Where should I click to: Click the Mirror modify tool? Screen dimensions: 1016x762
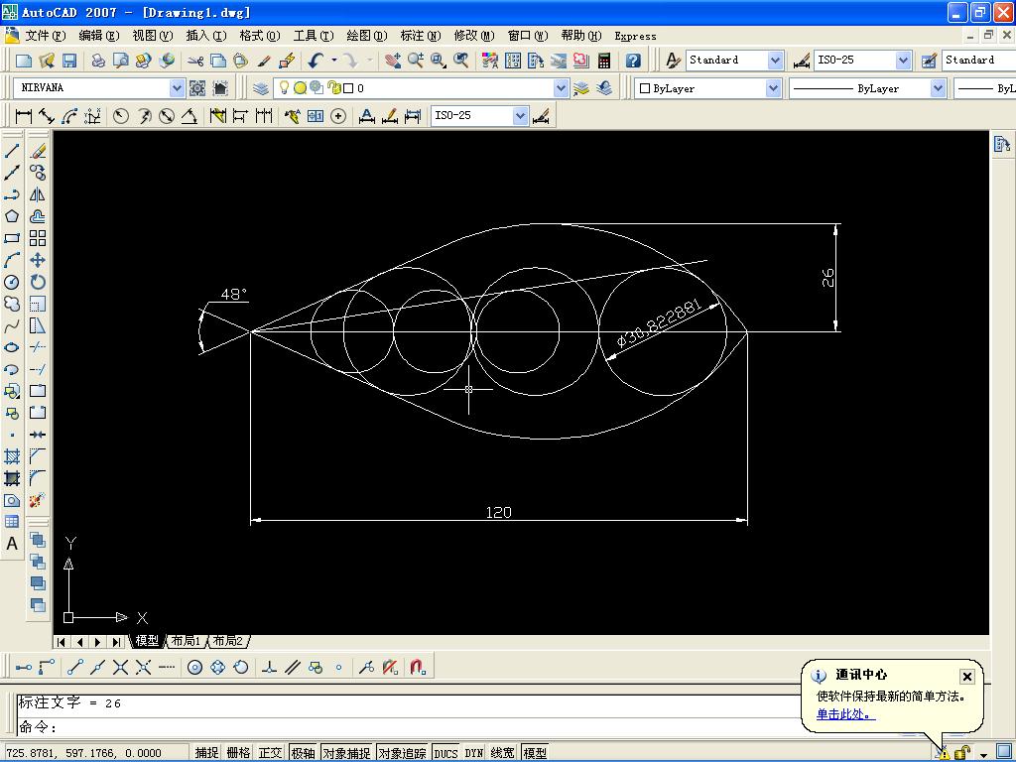click(x=38, y=194)
